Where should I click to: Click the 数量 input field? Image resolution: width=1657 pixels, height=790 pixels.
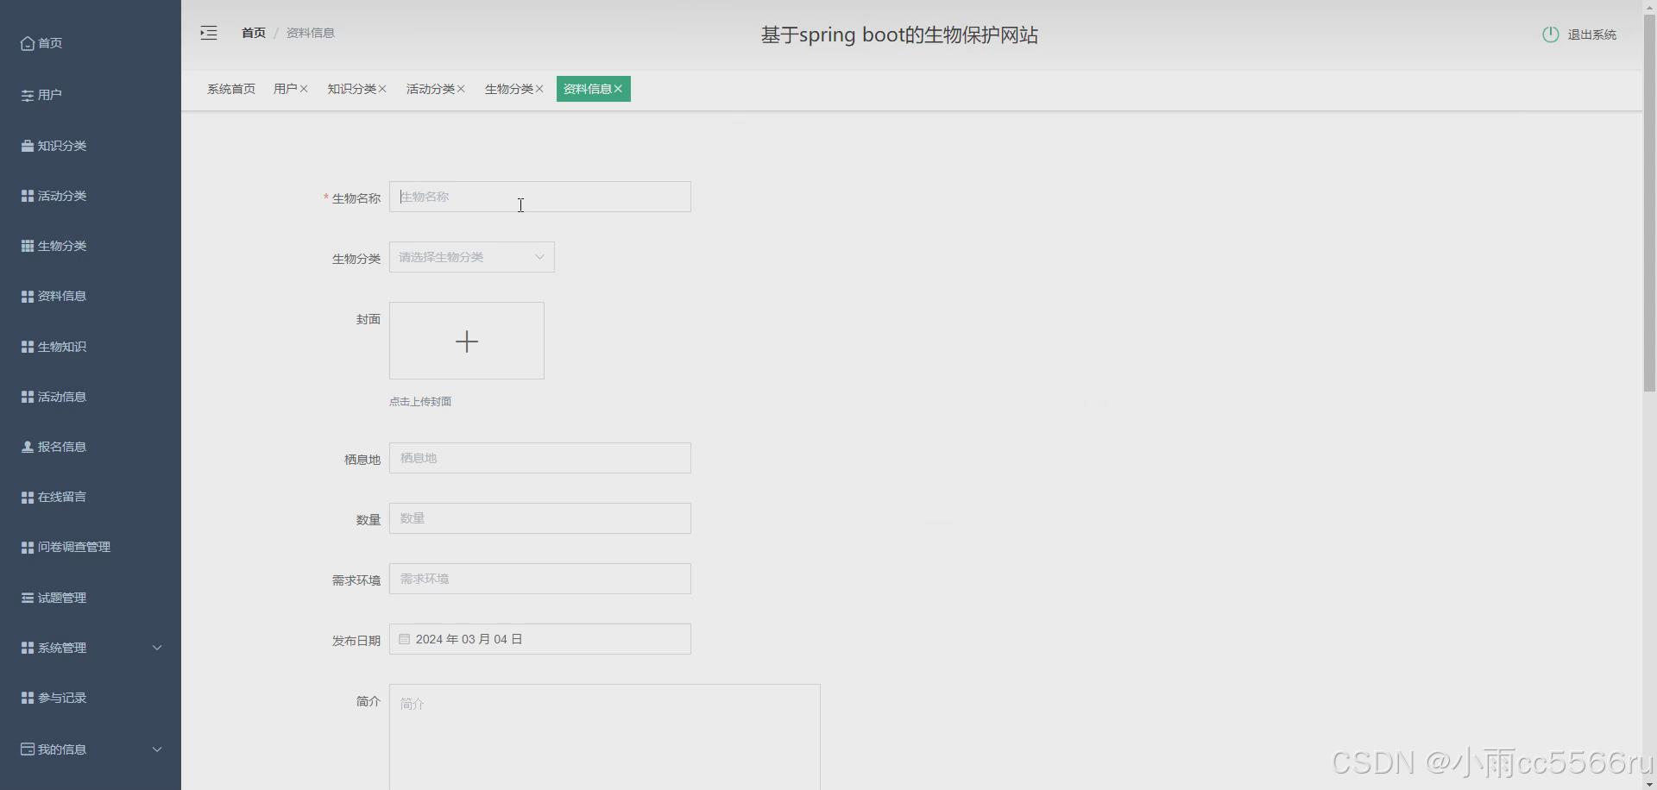click(x=540, y=518)
